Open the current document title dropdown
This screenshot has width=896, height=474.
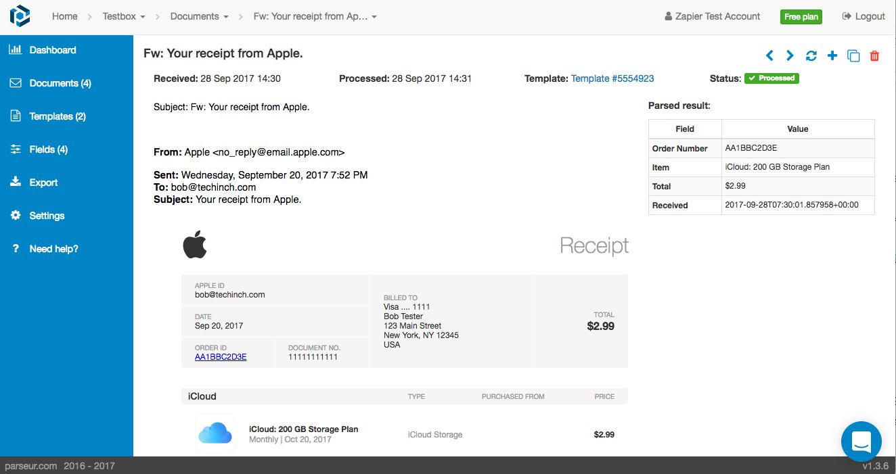pos(315,16)
